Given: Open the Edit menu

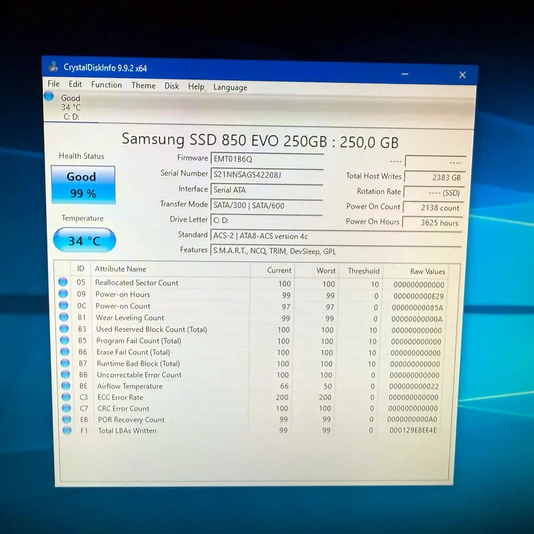Looking at the screenshot, I should 75,84.
